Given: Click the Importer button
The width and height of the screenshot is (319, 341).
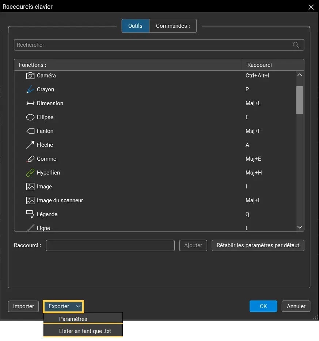Looking at the screenshot, I should click(x=23, y=306).
